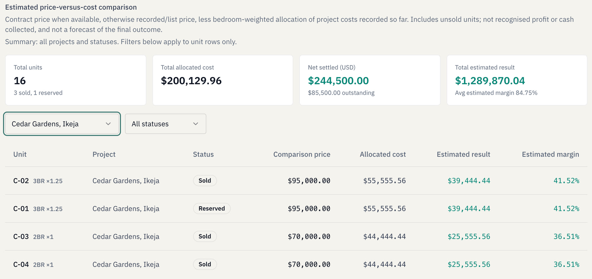Click the Estimated result column header
This screenshot has width=592, height=279.
click(463, 154)
